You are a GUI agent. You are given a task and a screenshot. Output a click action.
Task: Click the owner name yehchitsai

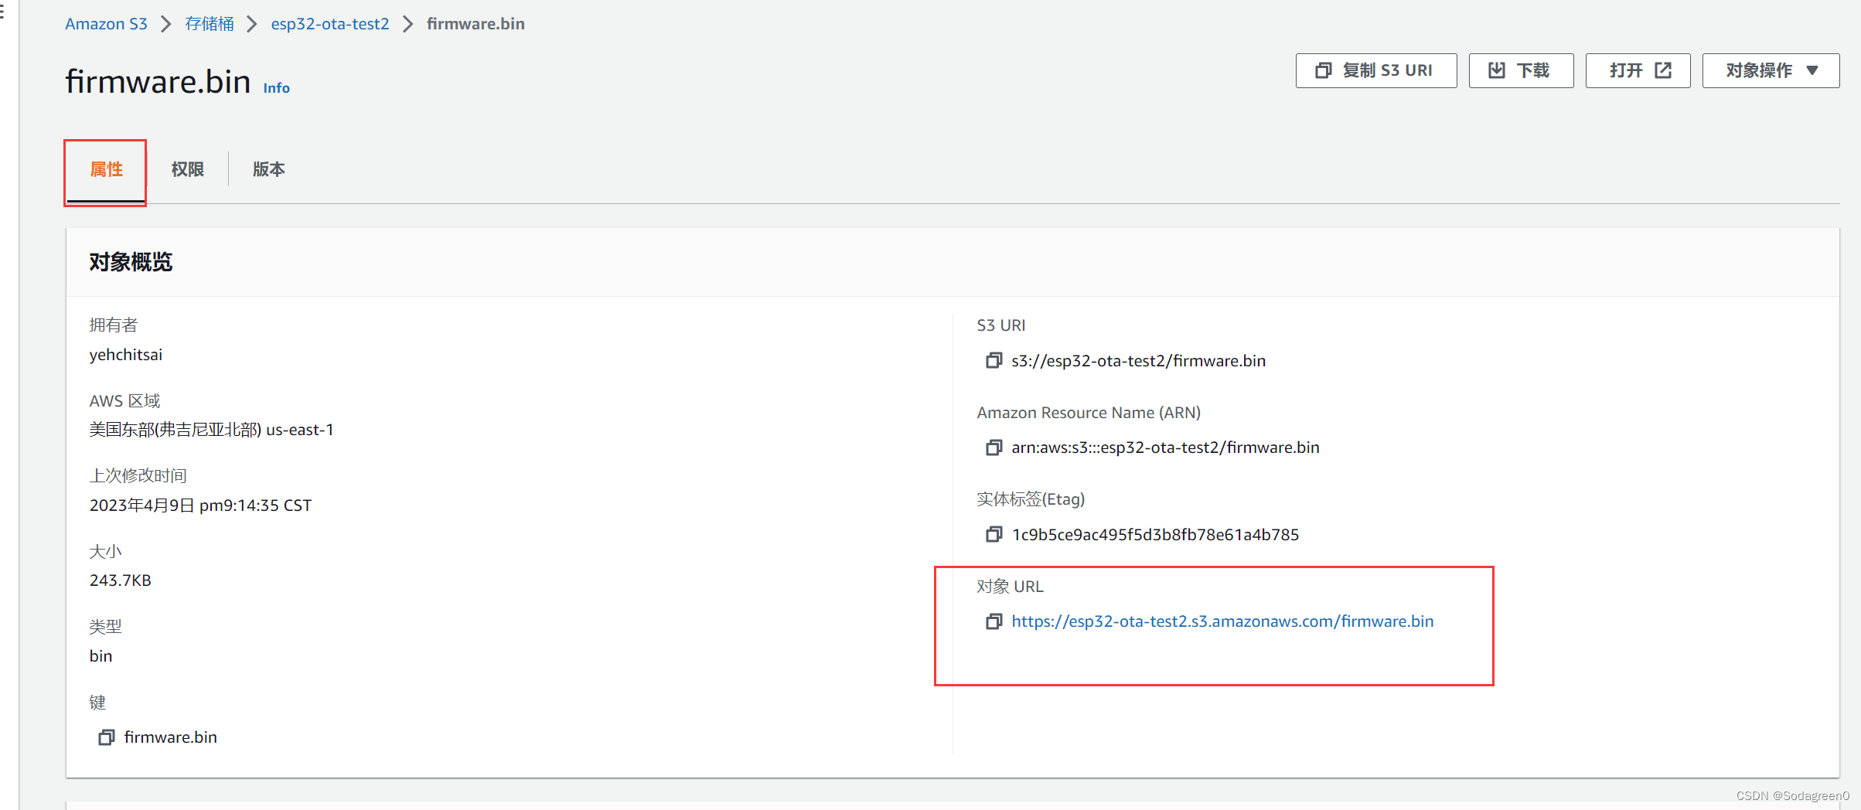(x=126, y=355)
